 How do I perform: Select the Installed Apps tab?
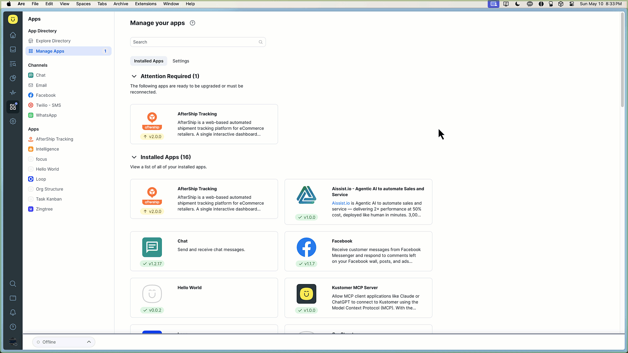point(149,61)
